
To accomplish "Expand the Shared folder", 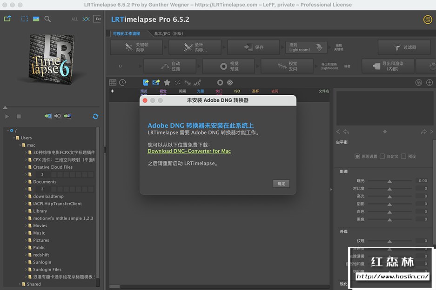I will (20, 284).
